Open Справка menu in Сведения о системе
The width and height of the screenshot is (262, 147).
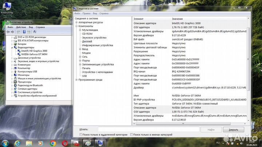click(x=104, y=13)
